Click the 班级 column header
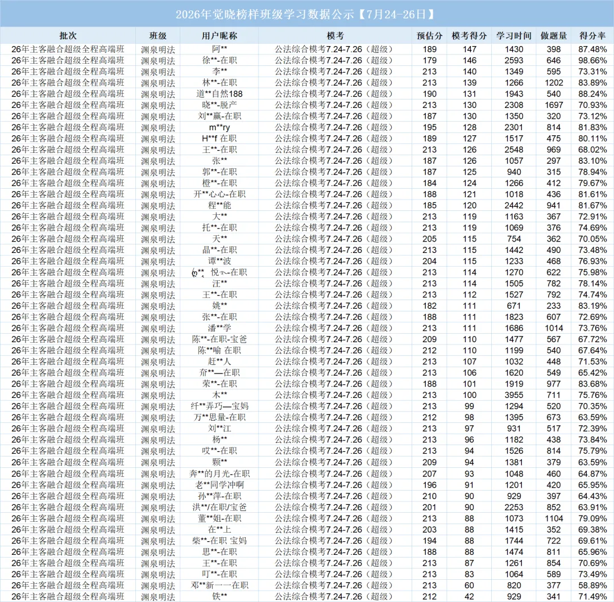614x602 pixels. (158, 36)
